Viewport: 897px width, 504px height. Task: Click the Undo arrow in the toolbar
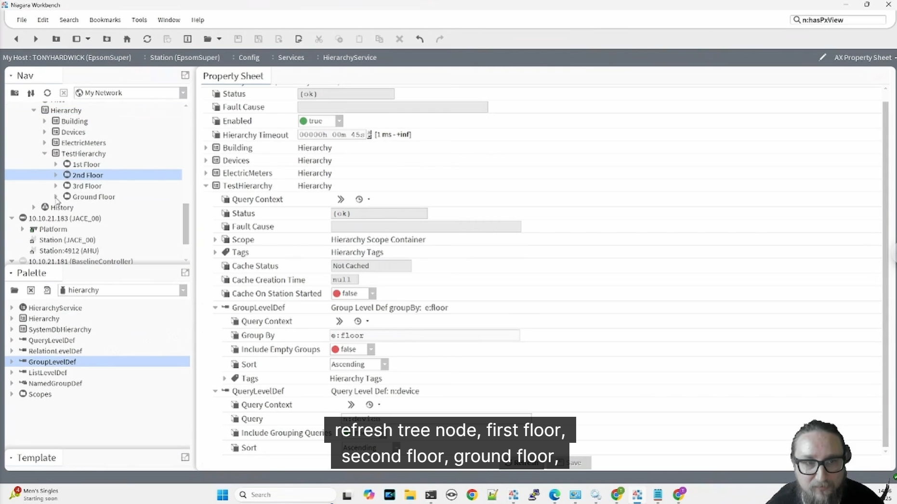pyautogui.click(x=420, y=39)
